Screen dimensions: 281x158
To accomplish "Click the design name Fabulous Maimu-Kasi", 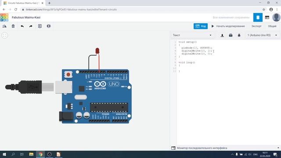I will click(x=26, y=18).
